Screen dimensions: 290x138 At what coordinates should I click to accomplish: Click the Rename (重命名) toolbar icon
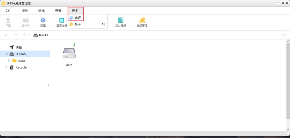pyautogui.click(x=25, y=20)
